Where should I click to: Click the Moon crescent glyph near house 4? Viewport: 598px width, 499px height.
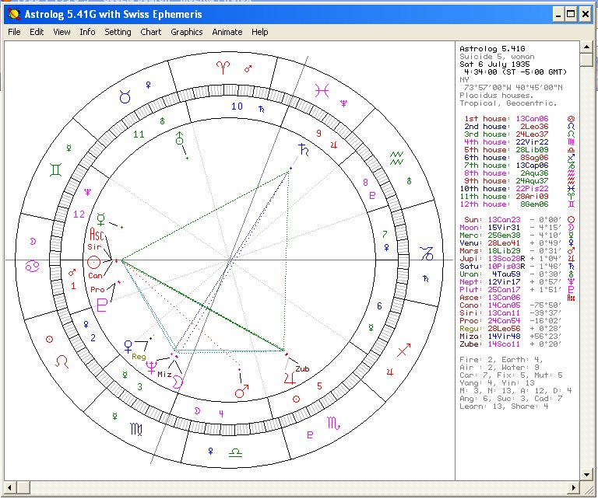(178, 382)
